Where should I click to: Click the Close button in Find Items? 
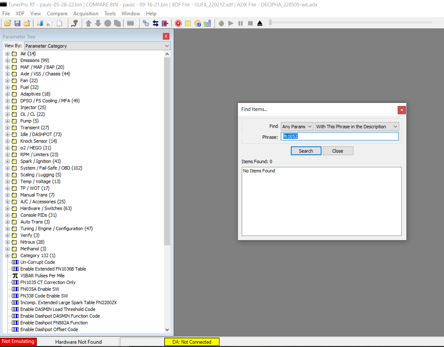(338, 151)
